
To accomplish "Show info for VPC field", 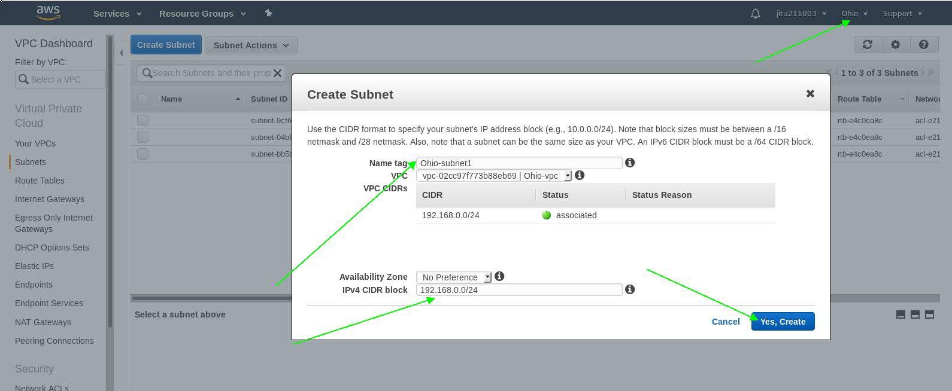I will (580, 175).
